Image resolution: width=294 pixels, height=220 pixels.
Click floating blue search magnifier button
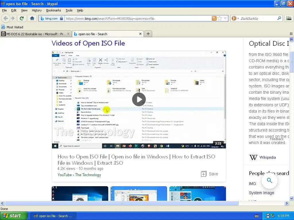pyautogui.click(x=269, y=180)
